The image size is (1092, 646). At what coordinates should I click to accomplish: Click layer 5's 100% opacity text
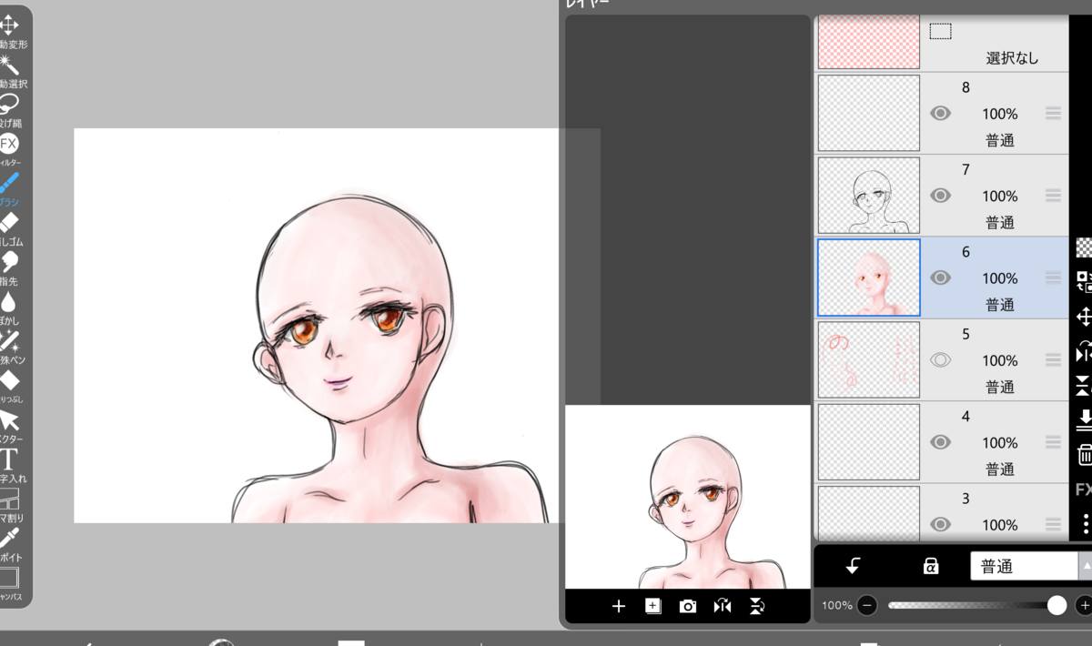click(x=999, y=360)
